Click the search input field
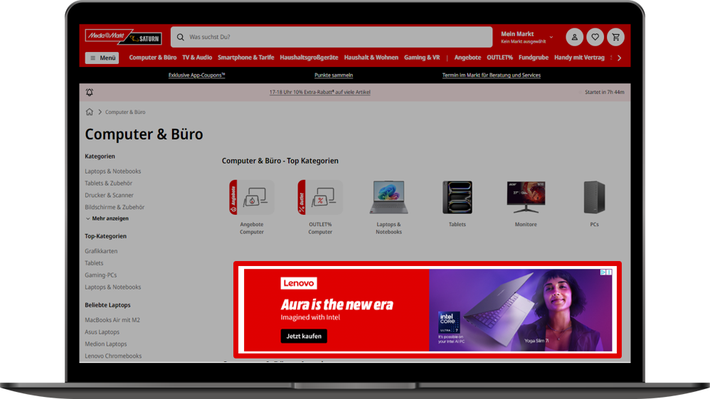710x399 pixels. [x=334, y=37]
